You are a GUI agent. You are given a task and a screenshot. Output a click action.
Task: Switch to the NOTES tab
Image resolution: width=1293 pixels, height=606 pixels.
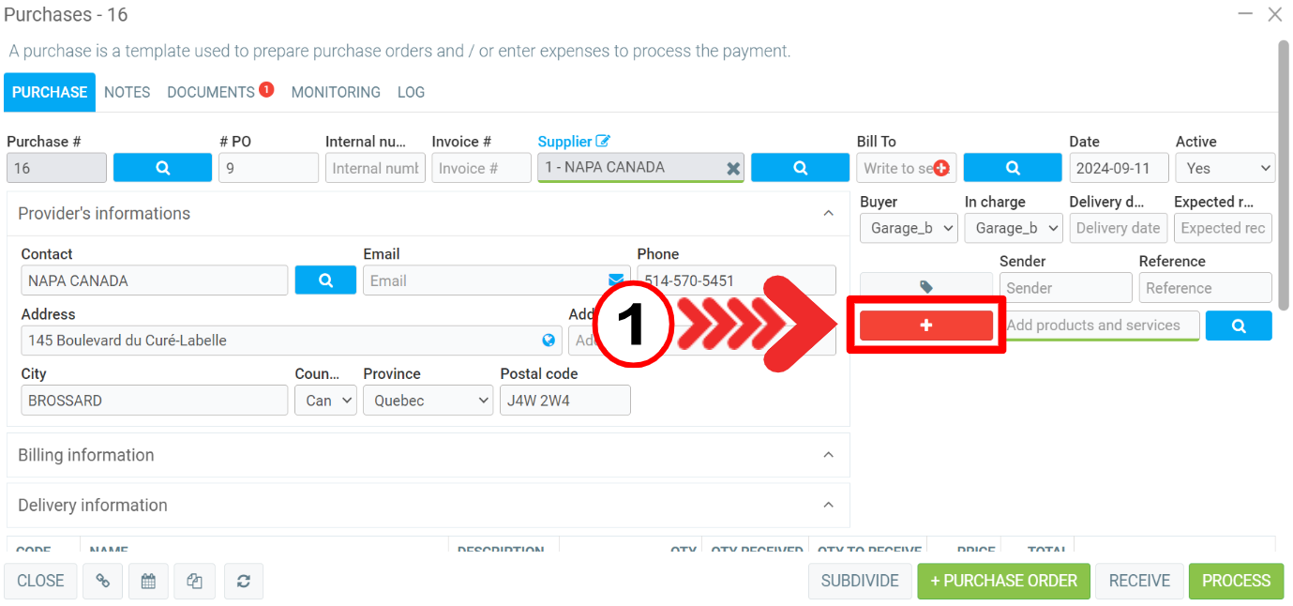click(x=128, y=92)
